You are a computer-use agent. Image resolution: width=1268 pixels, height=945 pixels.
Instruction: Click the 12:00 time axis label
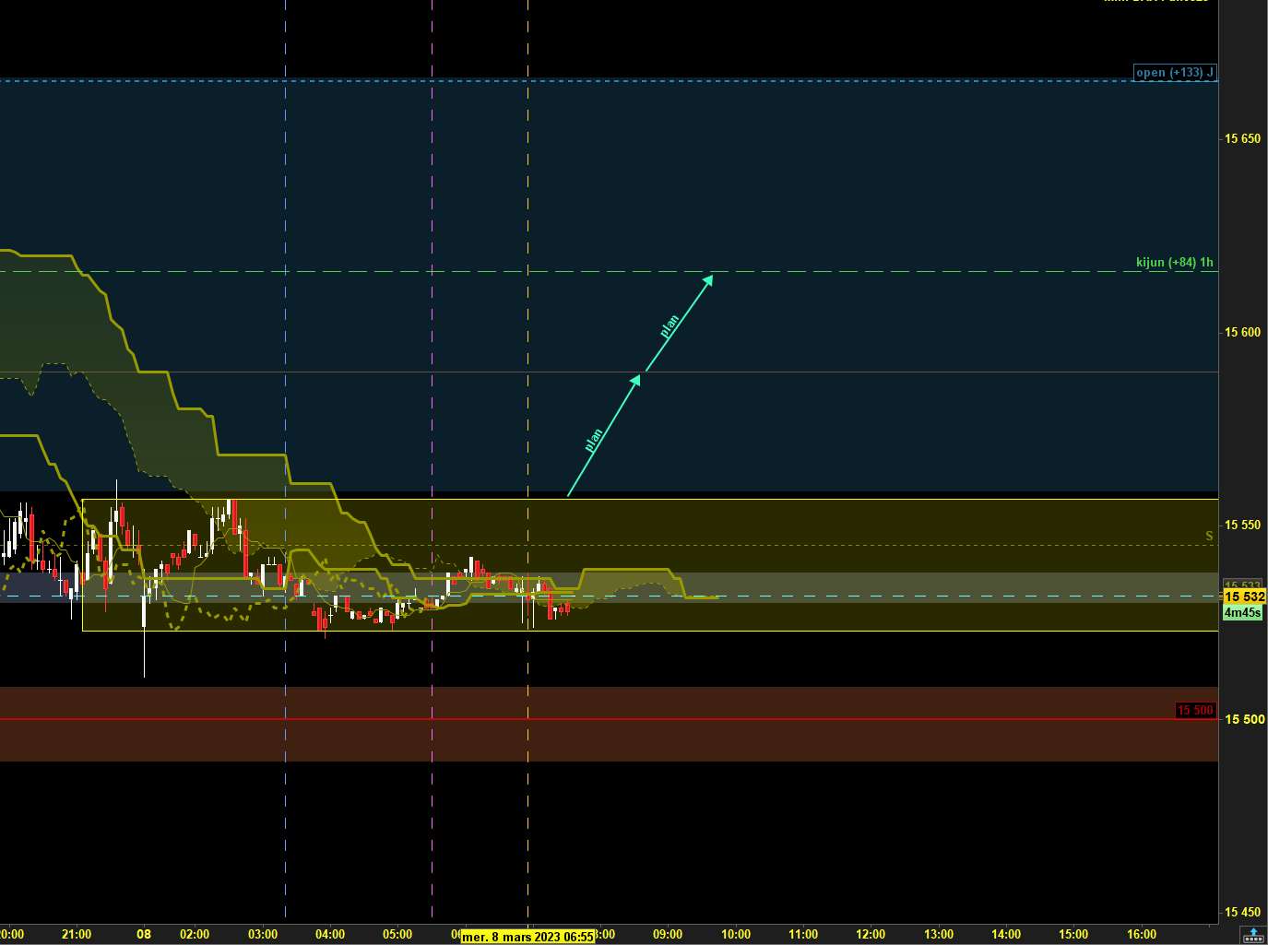[x=871, y=934]
